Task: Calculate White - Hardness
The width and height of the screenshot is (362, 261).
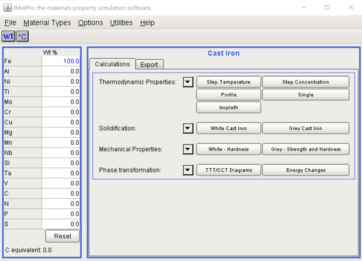Action: (x=228, y=149)
